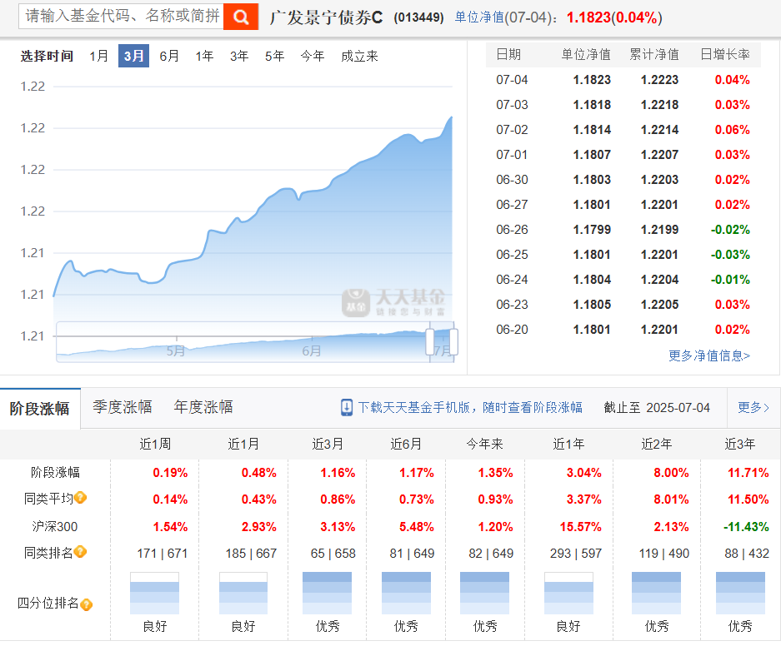
Task: Click the 6月 label on navigator
Action: tap(311, 351)
